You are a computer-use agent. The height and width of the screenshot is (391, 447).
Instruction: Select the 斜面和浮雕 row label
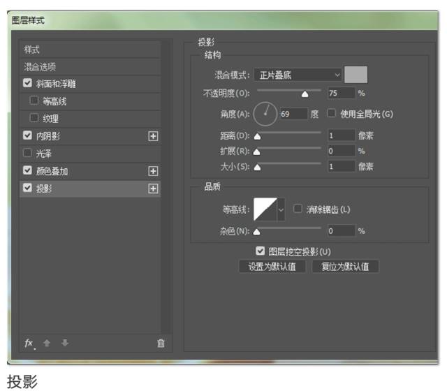(x=56, y=84)
